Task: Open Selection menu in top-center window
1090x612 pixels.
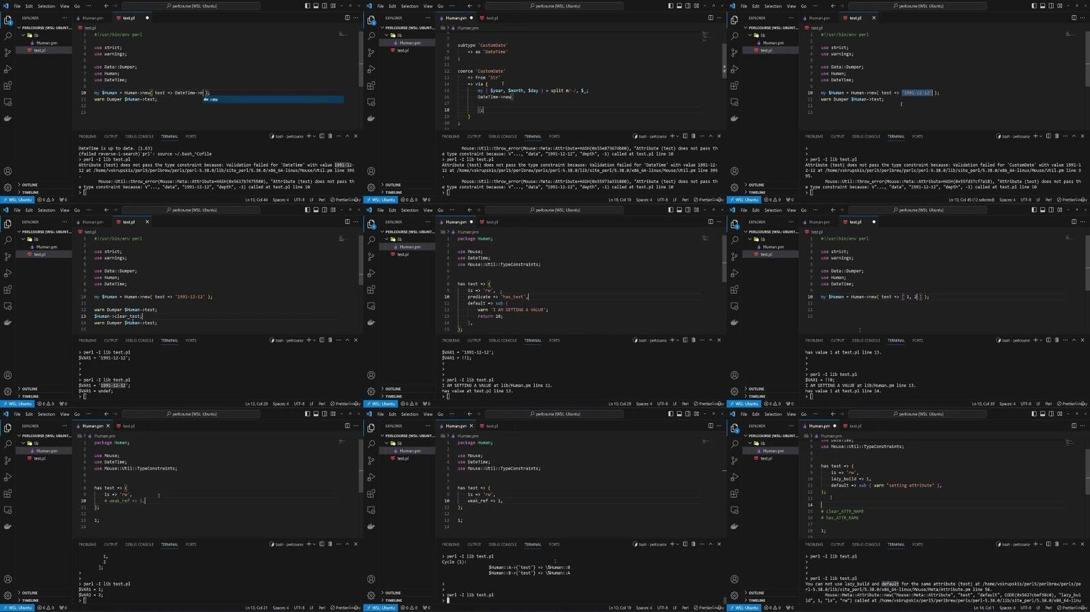Action: tap(409, 6)
